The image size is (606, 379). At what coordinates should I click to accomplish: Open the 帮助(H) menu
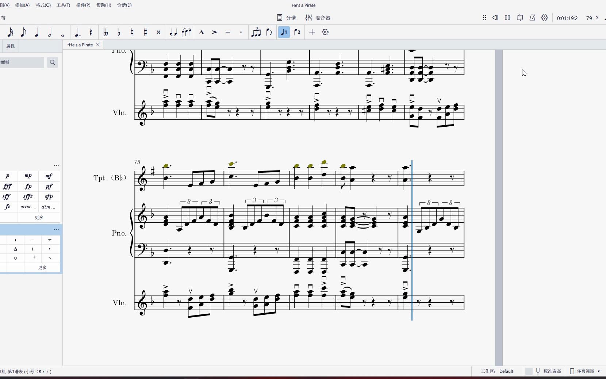(x=104, y=5)
